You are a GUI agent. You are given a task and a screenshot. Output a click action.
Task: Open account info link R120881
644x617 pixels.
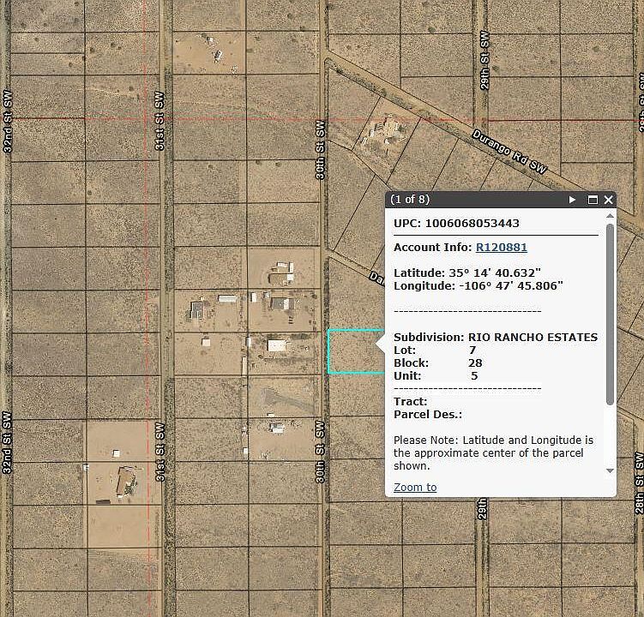(x=501, y=248)
